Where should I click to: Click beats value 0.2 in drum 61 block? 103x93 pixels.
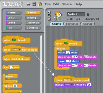click(x=86, y=65)
